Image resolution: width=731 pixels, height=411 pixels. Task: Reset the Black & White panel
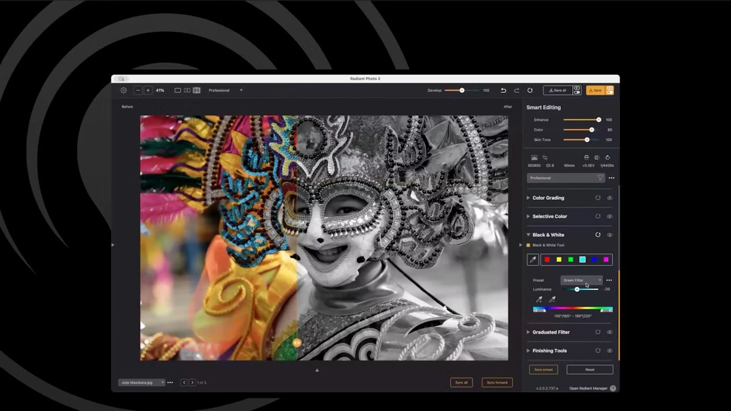[x=598, y=235]
